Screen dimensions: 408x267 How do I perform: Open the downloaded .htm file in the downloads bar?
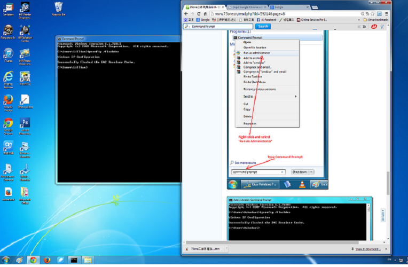[x=203, y=249]
